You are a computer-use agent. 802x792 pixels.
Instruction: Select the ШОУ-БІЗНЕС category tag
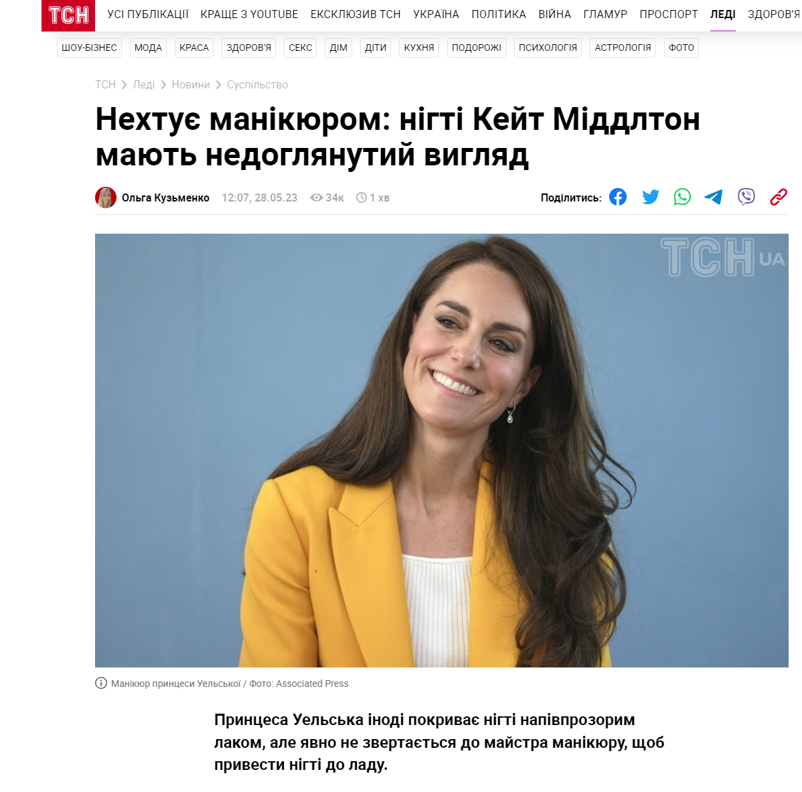[89, 48]
